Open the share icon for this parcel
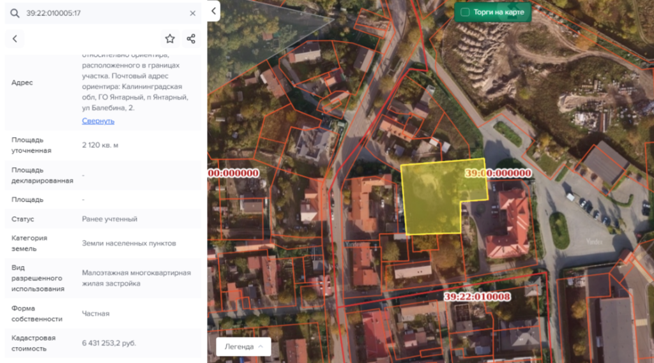Screen dimensions: 654x363 (x=191, y=39)
